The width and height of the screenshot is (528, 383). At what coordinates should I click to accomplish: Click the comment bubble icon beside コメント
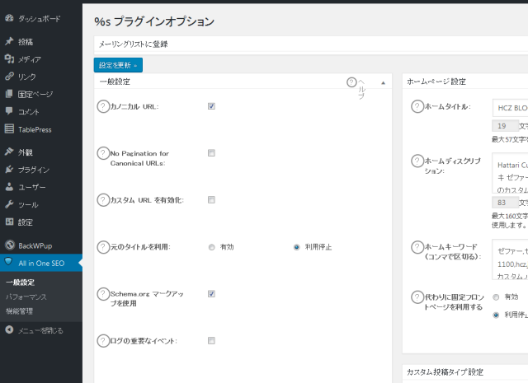click(x=9, y=111)
